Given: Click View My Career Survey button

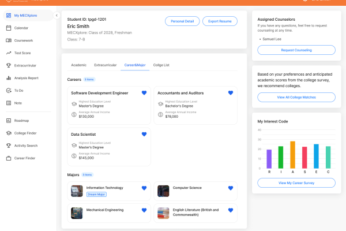Looking at the screenshot, I should tap(296, 183).
